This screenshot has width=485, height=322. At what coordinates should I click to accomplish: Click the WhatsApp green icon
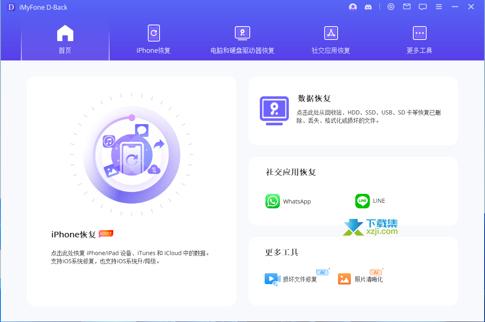(273, 201)
